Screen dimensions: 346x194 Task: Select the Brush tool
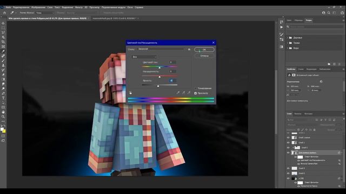pos(3,60)
